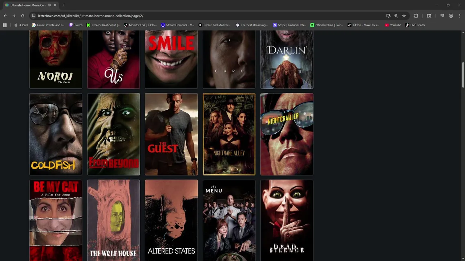465x261 pixels.
Task: Open the Noroi The Curse poster
Action: [x=56, y=59]
